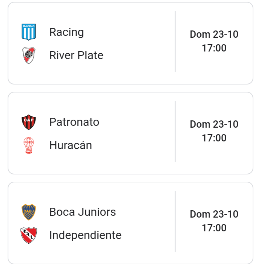
Task: Click the 17:00 time for Boca match
Action: pyautogui.click(x=214, y=228)
